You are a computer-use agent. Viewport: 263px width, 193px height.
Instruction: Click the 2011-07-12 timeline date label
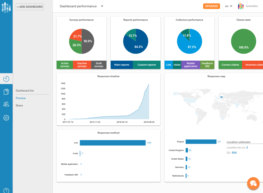pyautogui.click(x=68, y=122)
